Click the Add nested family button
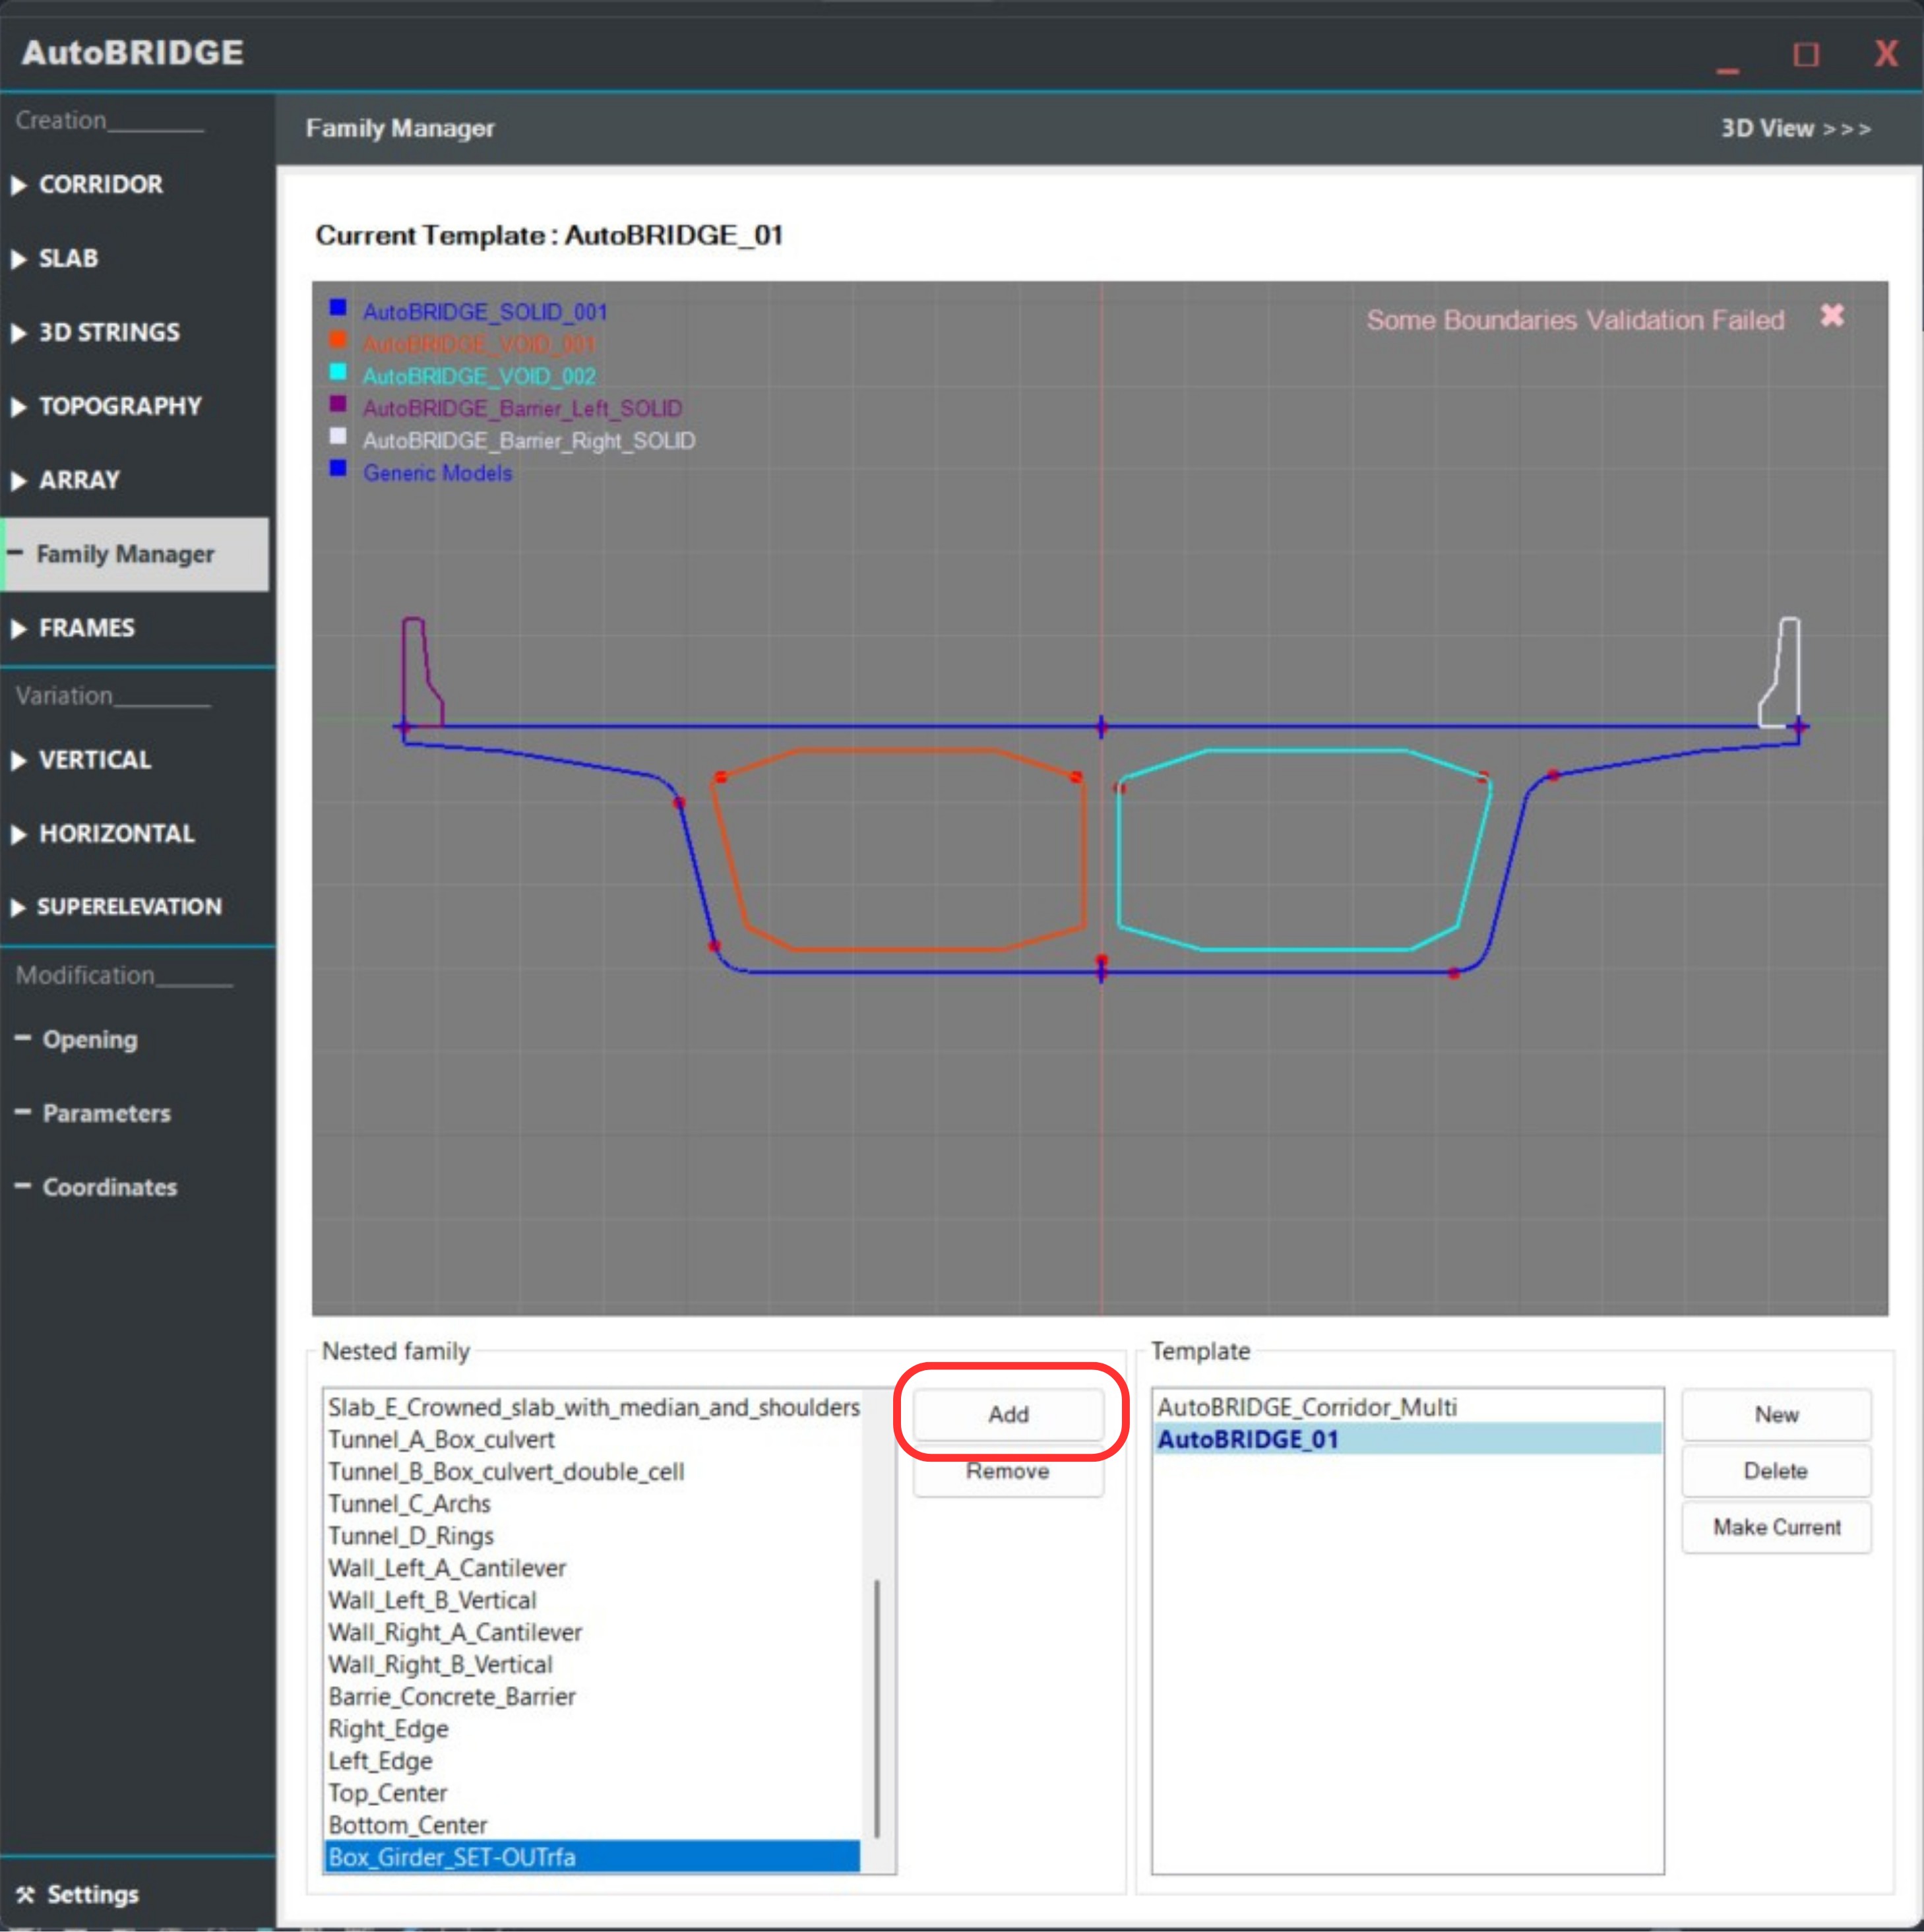 1008,1414
